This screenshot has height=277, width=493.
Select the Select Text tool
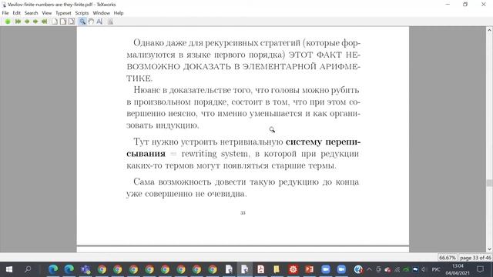click(99, 22)
